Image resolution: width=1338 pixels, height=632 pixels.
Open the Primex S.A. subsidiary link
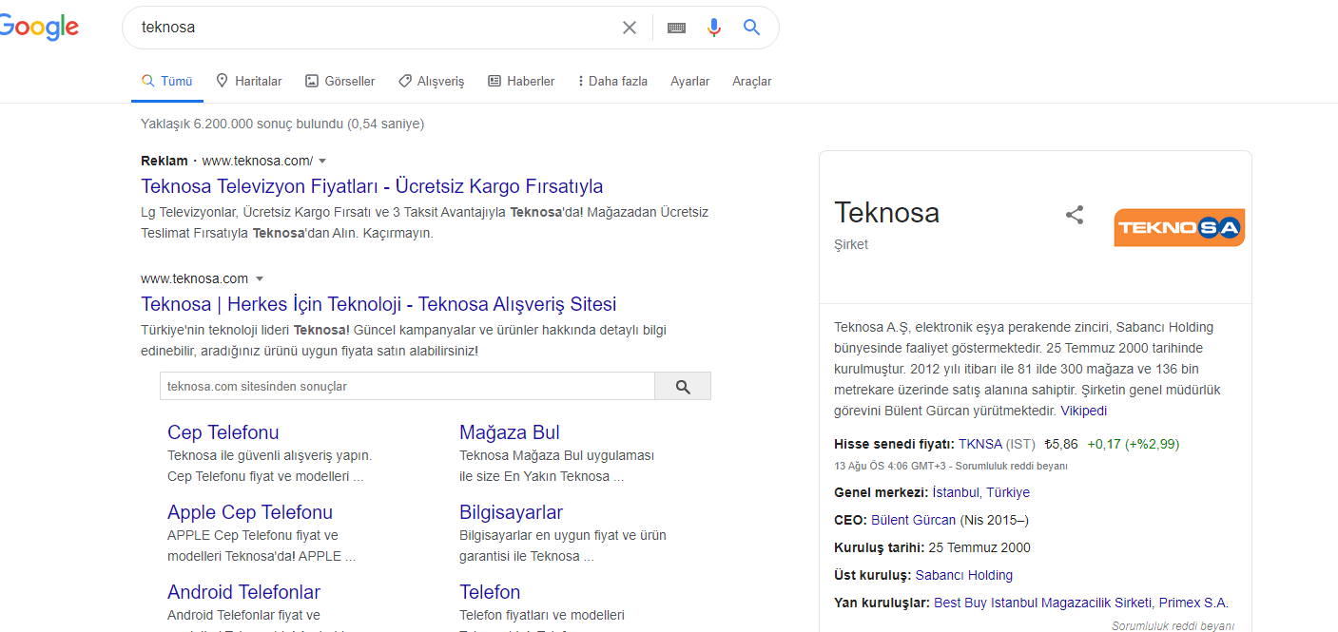[x=1193, y=603]
